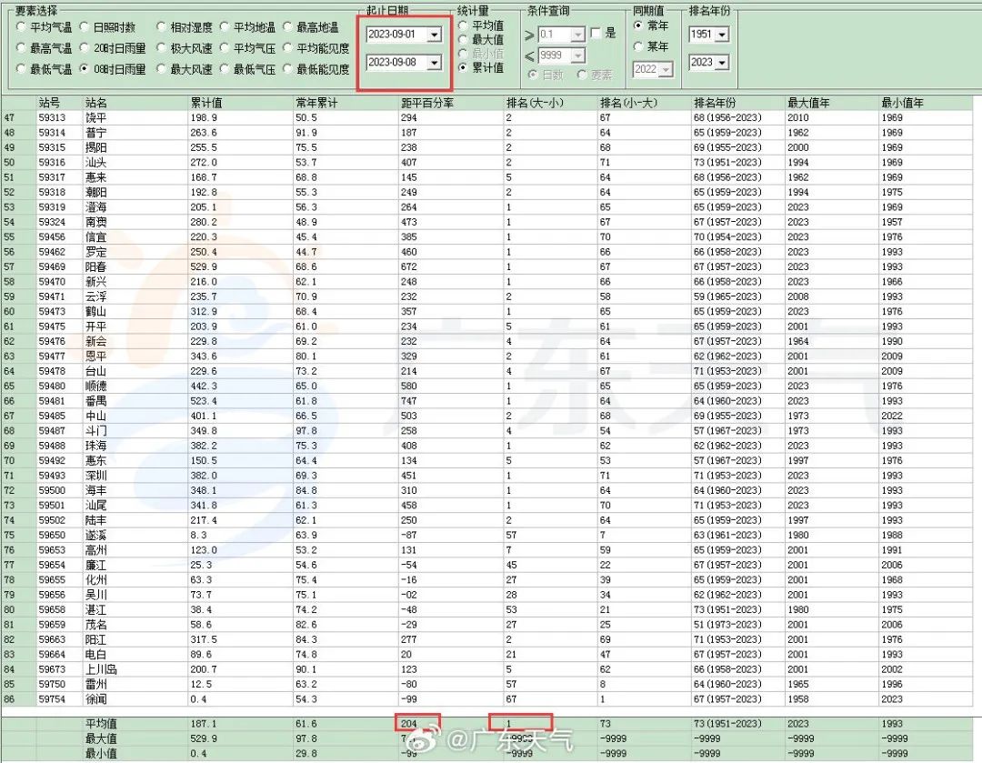Screen dimensions: 982x763
Task: Click the 站名 column header
Action: click(x=95, y=102)
